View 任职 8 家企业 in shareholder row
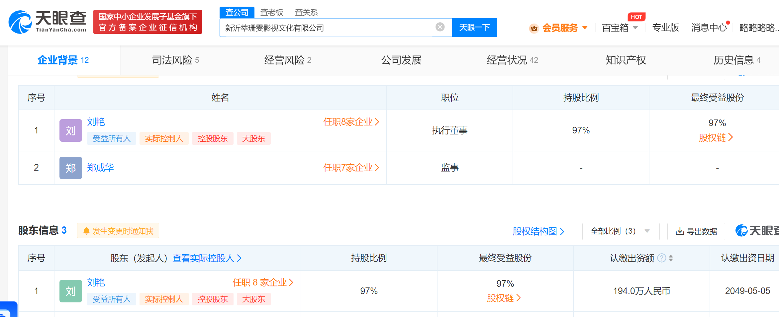The width and height of the screenshot is (779, 317). click(263, 282)
